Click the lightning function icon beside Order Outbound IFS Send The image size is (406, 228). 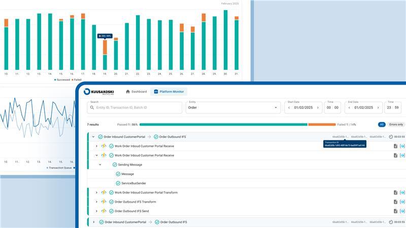(x=104, y=211)
